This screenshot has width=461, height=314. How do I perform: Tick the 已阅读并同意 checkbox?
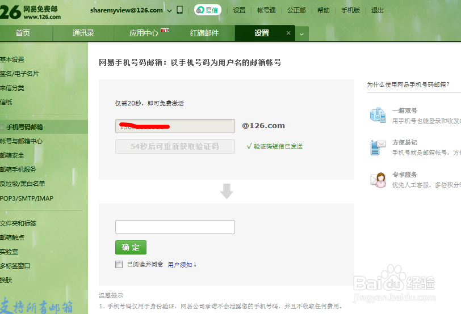(x=119, y=264)
